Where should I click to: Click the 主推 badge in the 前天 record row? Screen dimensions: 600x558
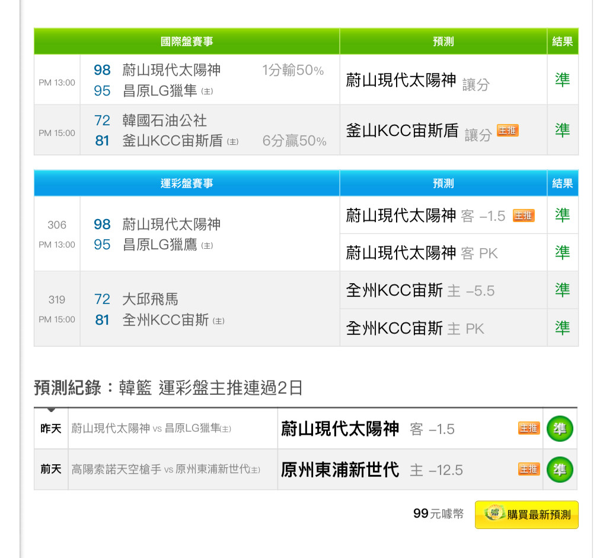tap(529, 469)
